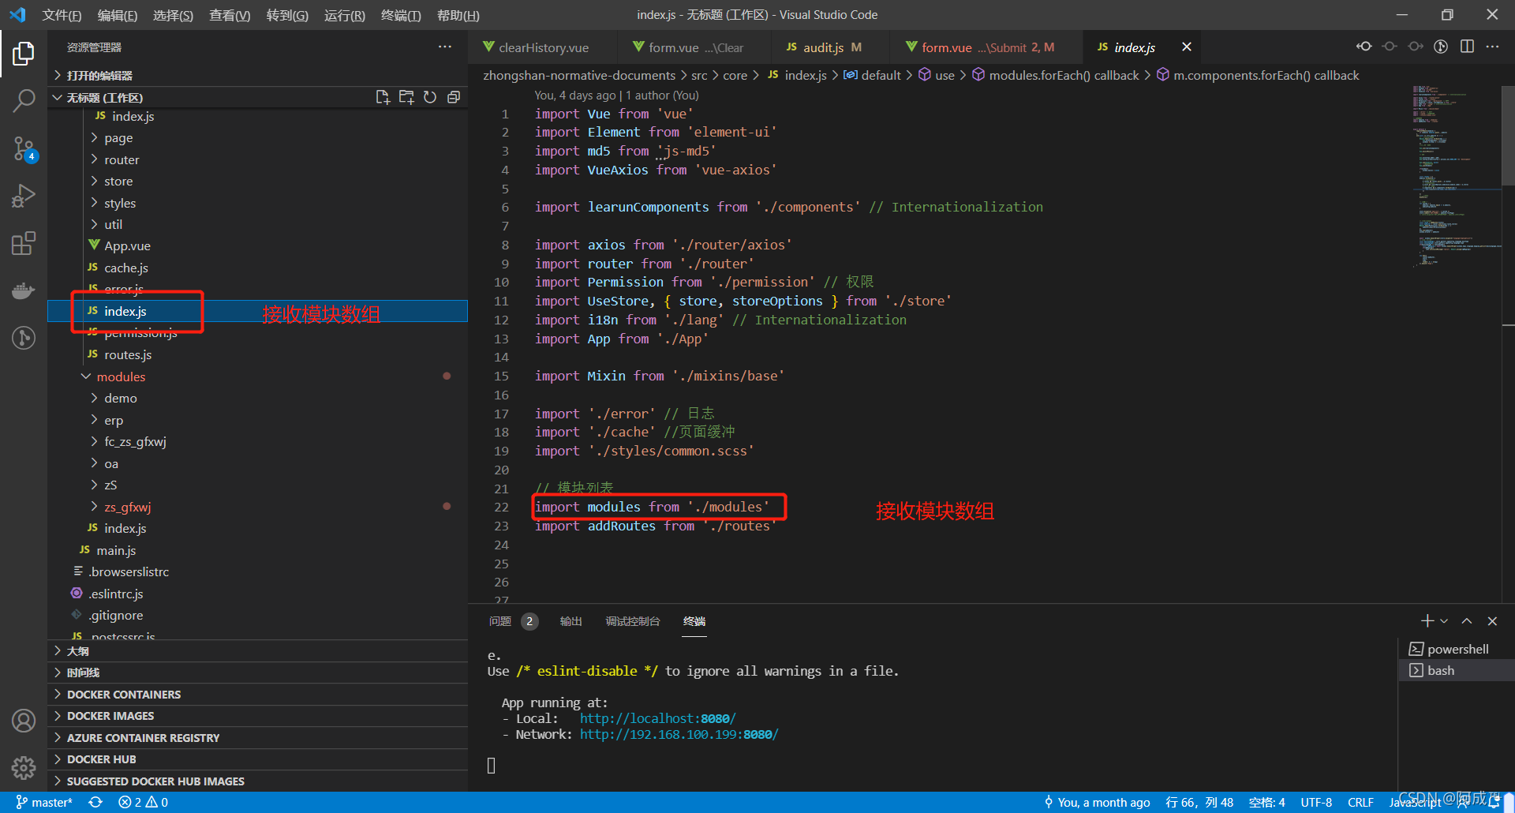Expand the page folder
This screenshot has width=1515, height=813.
tap(118, 138)
